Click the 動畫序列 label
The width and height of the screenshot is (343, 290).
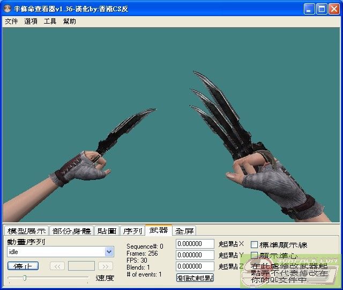coord(26,242)
